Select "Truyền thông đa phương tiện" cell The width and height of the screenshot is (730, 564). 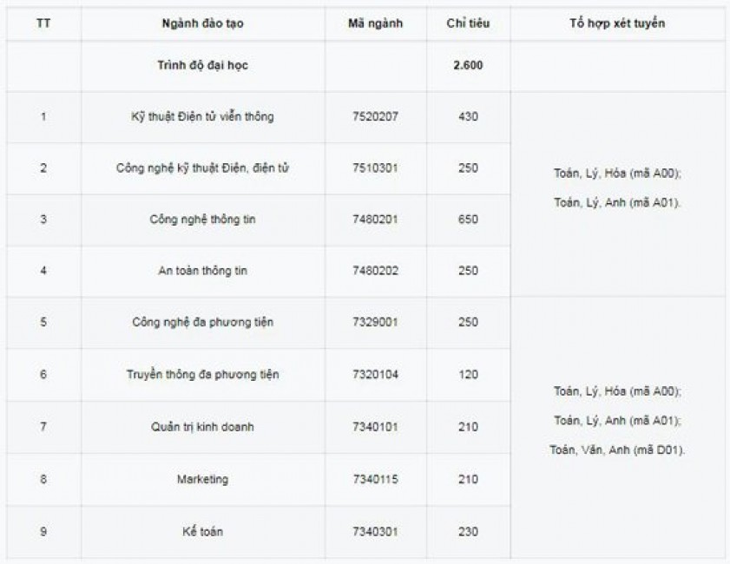(202, 375)
